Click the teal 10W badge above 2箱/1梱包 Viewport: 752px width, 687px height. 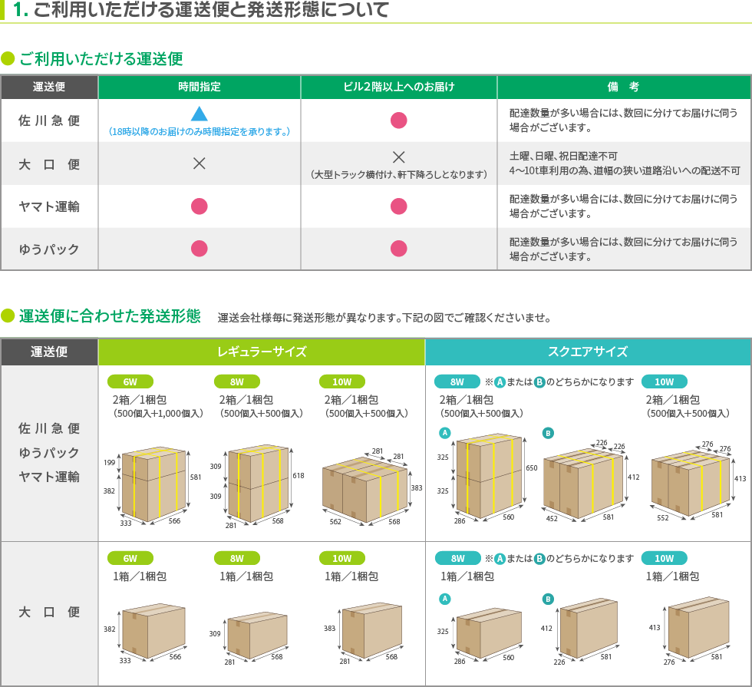tap(665, 381)
